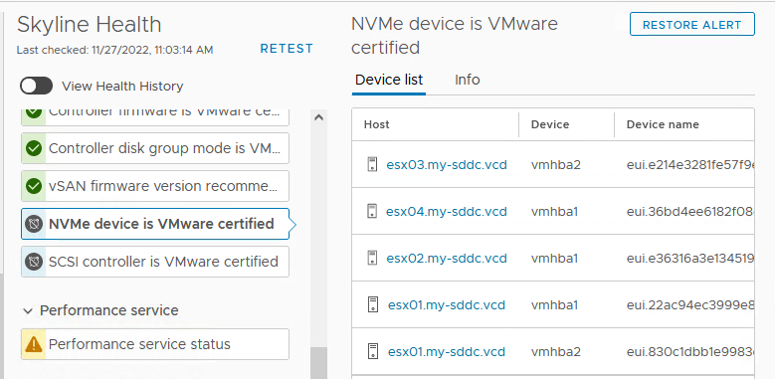Image resolution: width=775 pixels, height=379 pixels.
Task: Select Performance service status item
Action: click(x=155, y=344)
